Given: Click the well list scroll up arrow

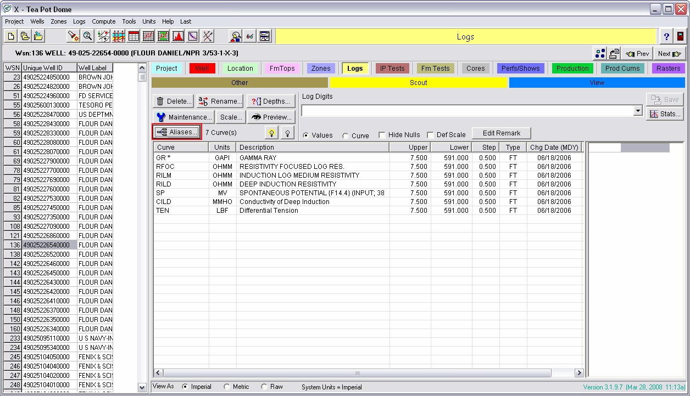Looking at the screenshot, I should 142,68.
